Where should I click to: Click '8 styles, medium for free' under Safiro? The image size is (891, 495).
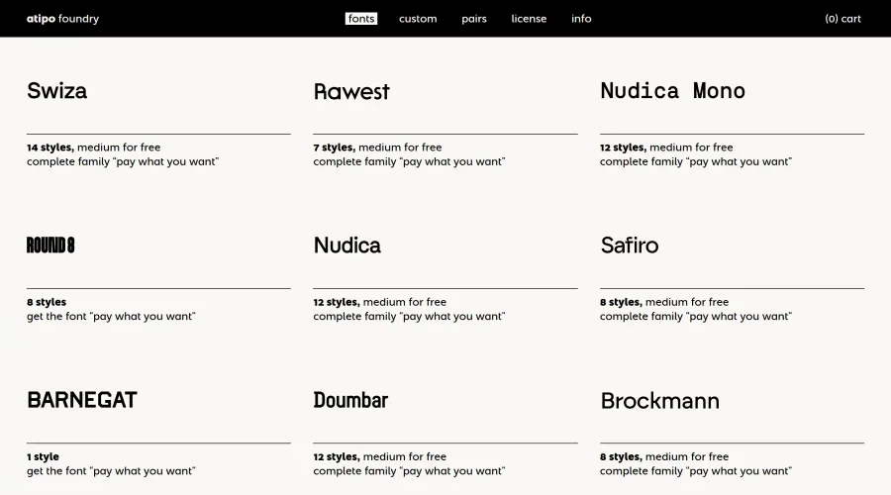[x=664, y=302]
